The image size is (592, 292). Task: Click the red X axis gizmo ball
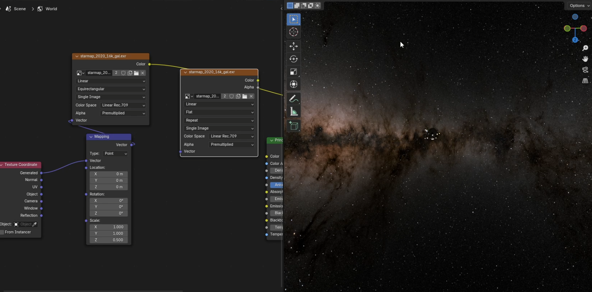[583, 28]
